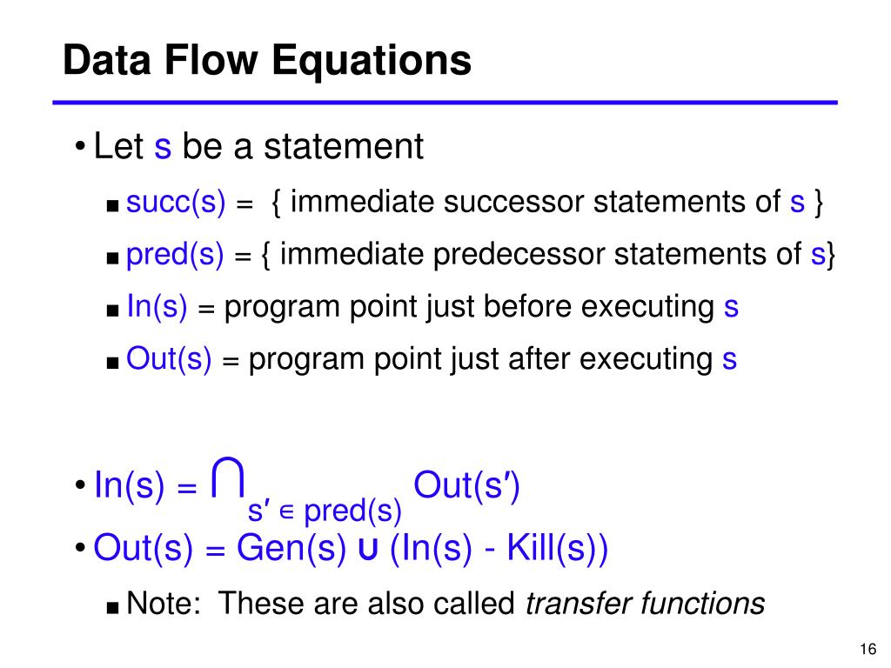Image resolution: width=891 pixels, height=668 pixels.
Task: Click the Out(s) definition term
Action: pyautogui.click(x=169, y=359)
